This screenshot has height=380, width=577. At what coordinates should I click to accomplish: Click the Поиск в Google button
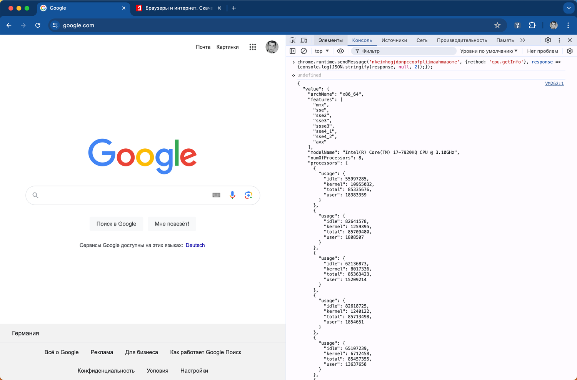click(116, 224)
